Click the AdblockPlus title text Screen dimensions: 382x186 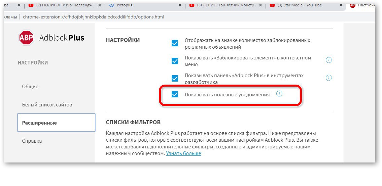62,38
